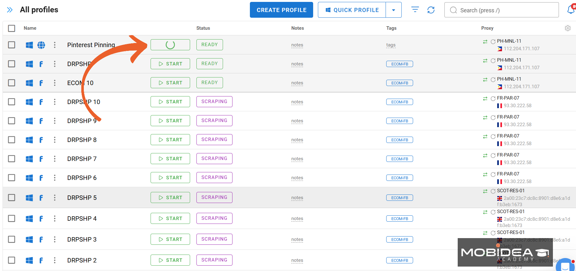Refresh the profile list
The image size is (576, 271).
click(431, 10)
